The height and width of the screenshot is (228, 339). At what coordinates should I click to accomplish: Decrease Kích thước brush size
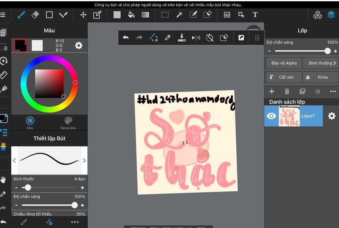(x=17, y=188)
